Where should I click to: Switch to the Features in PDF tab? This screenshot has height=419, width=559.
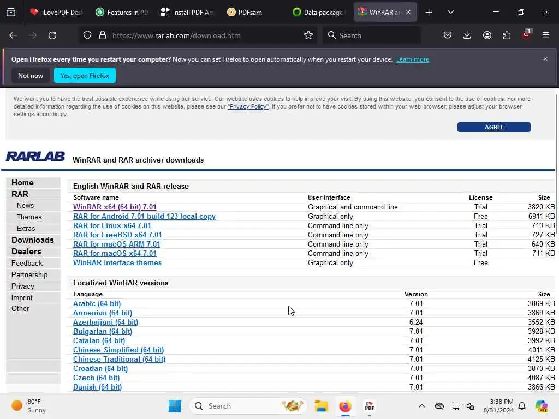[122, 13]
